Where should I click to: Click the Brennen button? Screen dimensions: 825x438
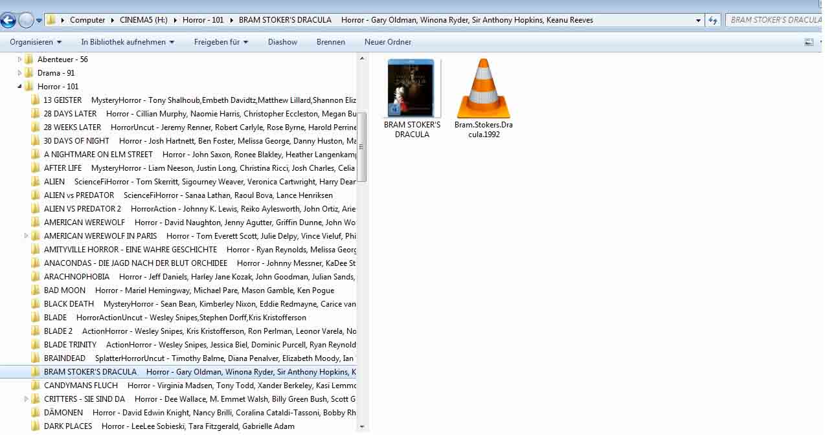(x=331, y=42)
